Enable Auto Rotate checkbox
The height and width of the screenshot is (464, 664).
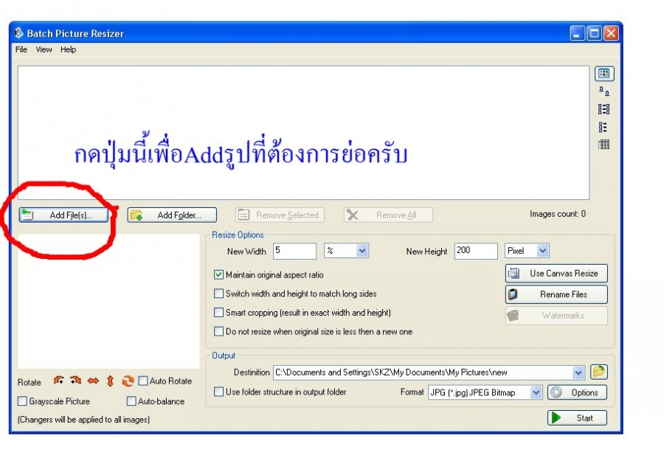click(x=143, y=381)
